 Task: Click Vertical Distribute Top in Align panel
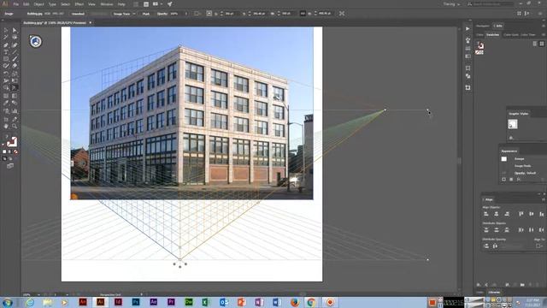coord(486,230)
